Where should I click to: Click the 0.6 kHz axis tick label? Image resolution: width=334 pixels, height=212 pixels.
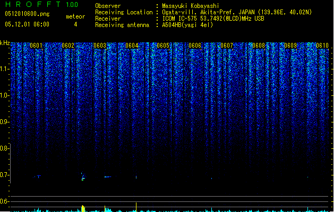tap(4, 201)
